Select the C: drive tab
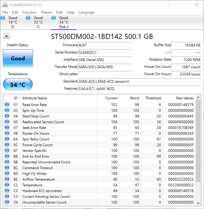Image resolution: width=204 pixels, height=209 pixels. [38, 22]
